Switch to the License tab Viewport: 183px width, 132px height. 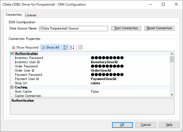click(x=31, y=15)
